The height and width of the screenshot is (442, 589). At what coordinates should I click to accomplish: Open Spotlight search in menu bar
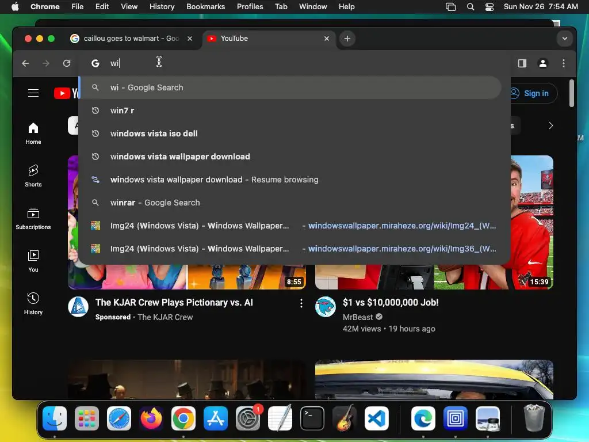pyautogui.click(x=471, y=7)
